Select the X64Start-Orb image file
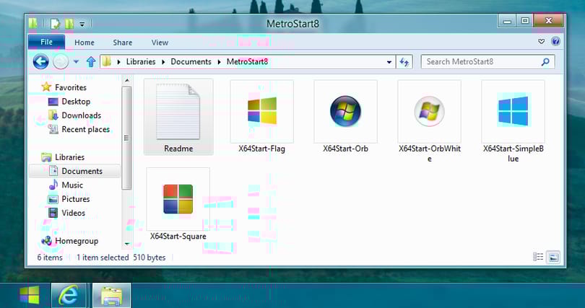The image size is (585, 308). pos(345,117)
